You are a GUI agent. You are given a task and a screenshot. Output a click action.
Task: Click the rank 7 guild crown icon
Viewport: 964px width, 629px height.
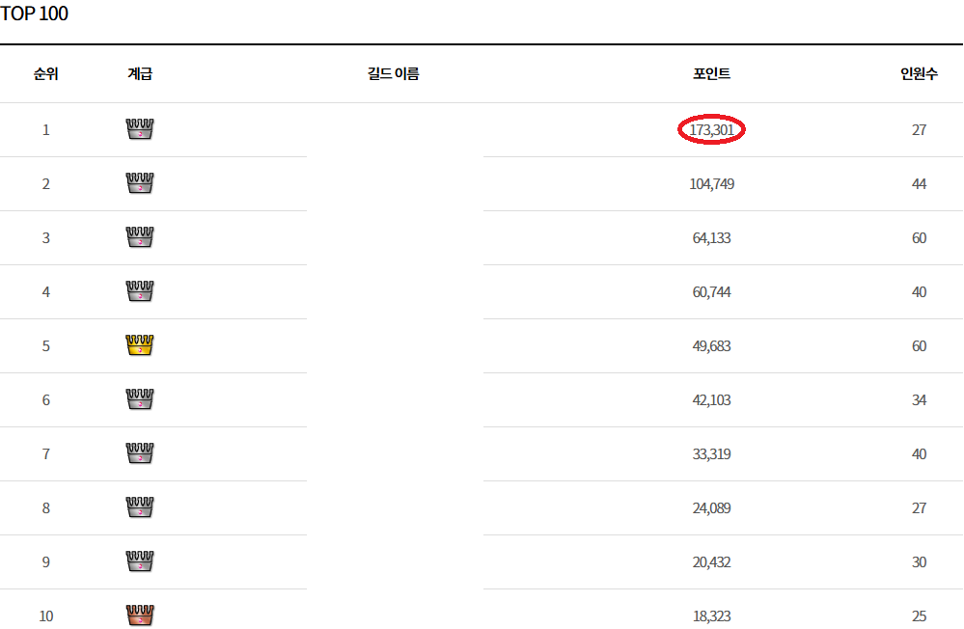click(x=140, y=453)
